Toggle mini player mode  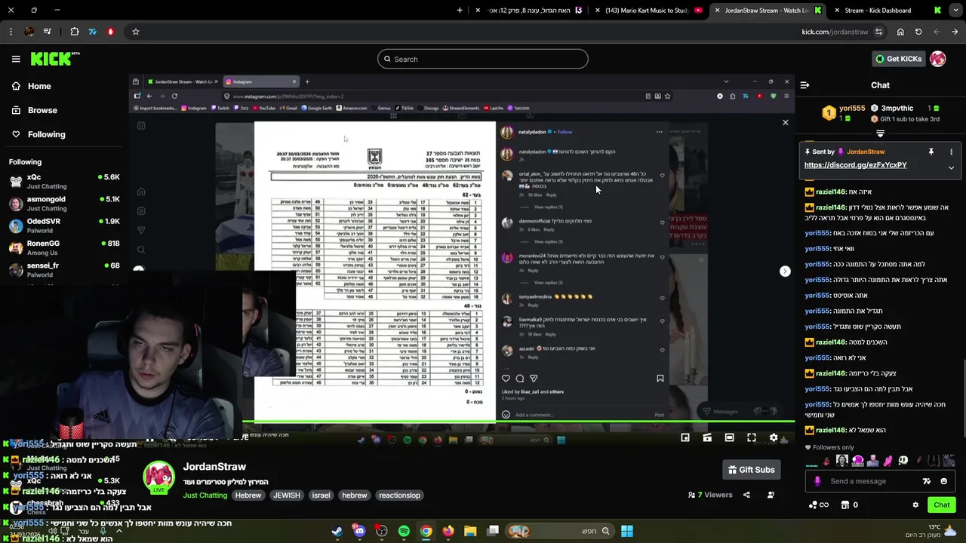tap(685, 437)
